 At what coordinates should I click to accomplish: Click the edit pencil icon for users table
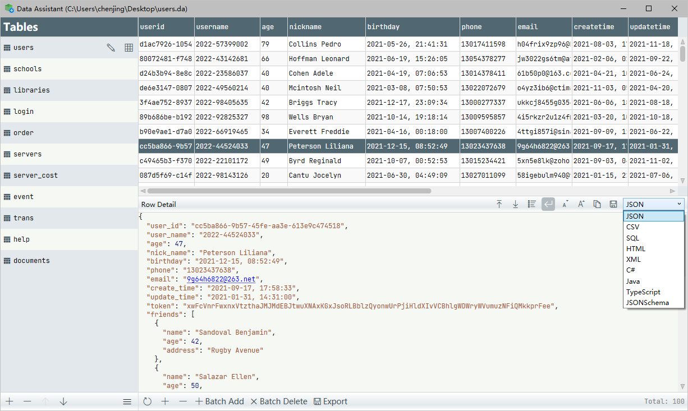point(111,48)
